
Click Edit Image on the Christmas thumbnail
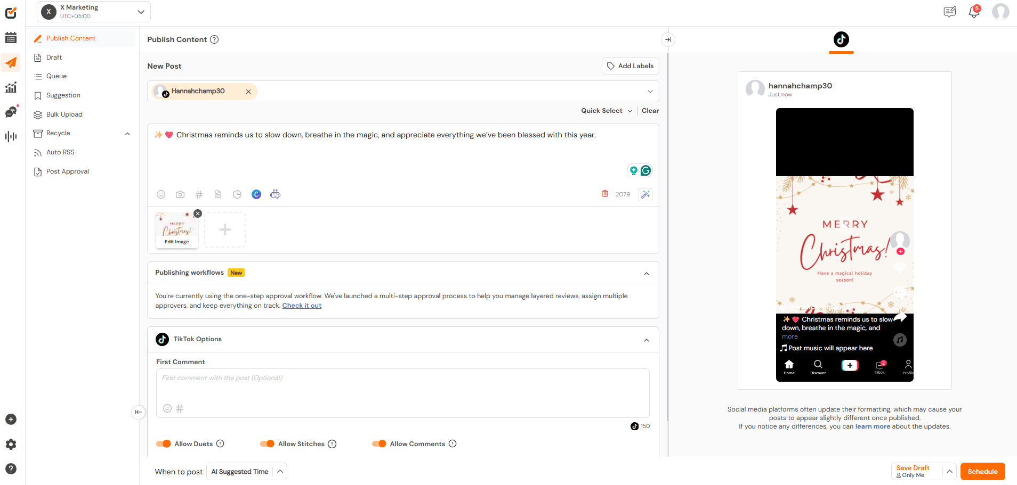click(176, 241)
